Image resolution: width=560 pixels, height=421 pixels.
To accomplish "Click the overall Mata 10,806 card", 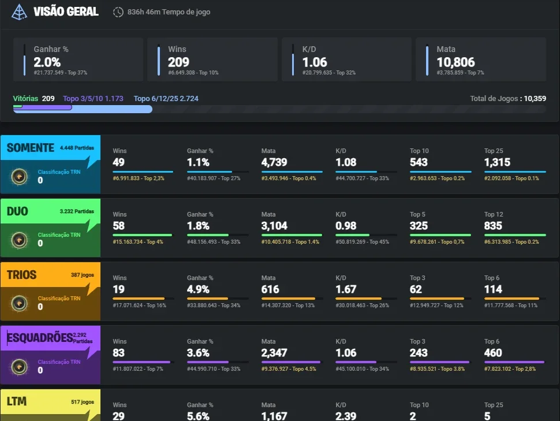I will pyautogui.click(x=481, y=59).
